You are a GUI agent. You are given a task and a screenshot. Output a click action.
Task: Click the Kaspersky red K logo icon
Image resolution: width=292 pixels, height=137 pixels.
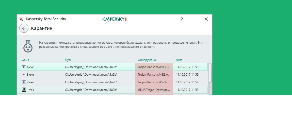[21, 19]
